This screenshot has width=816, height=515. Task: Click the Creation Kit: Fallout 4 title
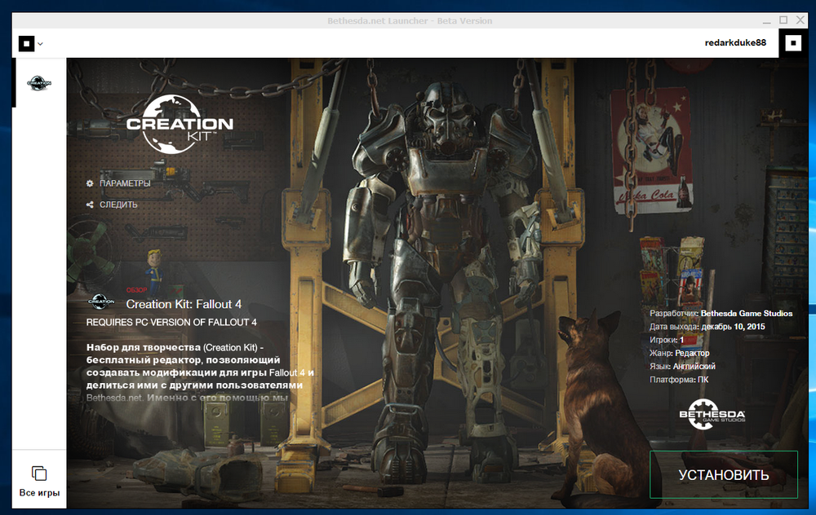[x=184, y=304]
